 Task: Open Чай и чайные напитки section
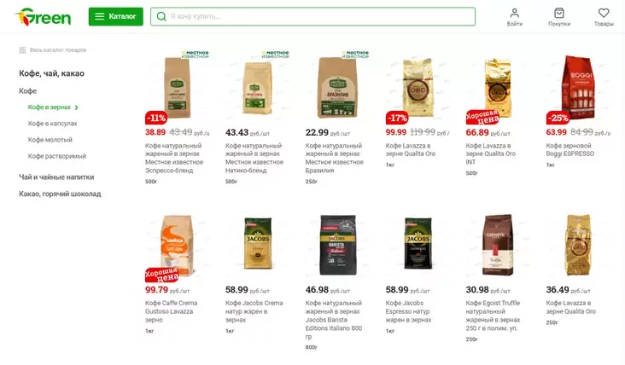coord(56,177)
